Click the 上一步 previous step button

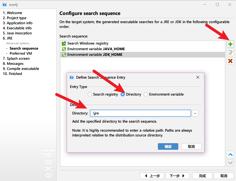pyautogui.click(x=152, y=176)
